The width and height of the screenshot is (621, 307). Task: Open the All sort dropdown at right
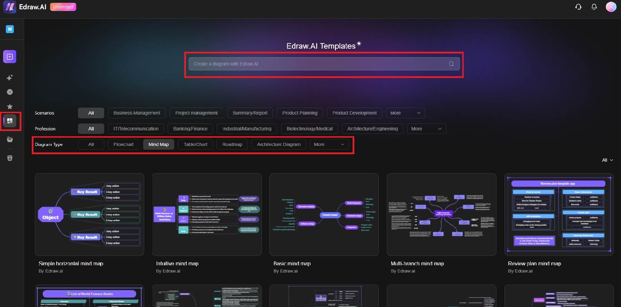(608, 160)
